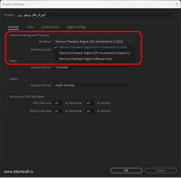Collapse the Renderer dropdown
The width and height of the screenshot is (181, 178).
tap(93, 42)
